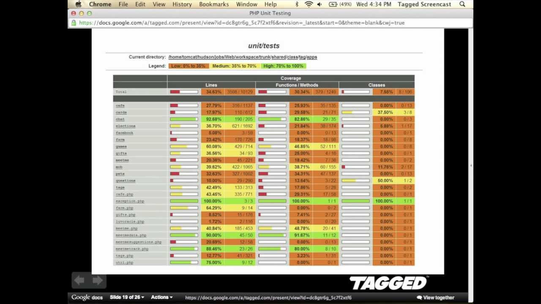This screenshot has width=541, height=304.
Task: Open the Window menu
Action: (247, 4)
